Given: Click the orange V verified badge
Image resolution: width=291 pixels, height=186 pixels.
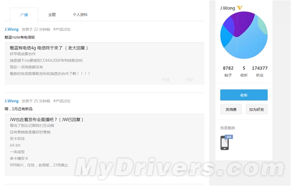Looking at the screenshot, I should point(240,8).
